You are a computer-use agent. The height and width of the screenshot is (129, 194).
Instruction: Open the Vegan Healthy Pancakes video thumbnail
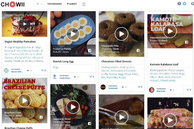pos(25,24)
